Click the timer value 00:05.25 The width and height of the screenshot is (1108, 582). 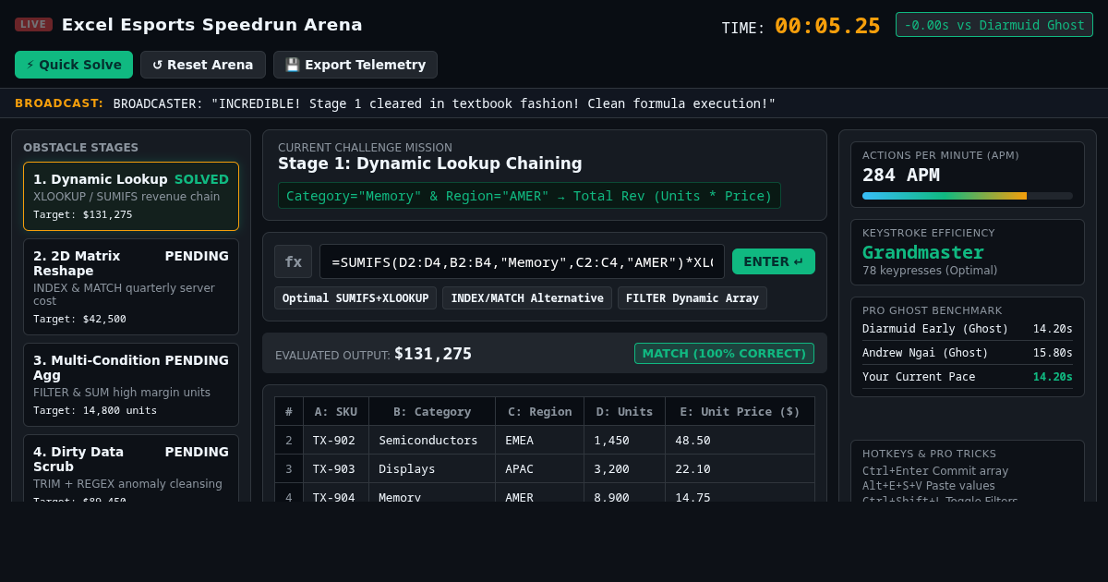coord(827,26)
